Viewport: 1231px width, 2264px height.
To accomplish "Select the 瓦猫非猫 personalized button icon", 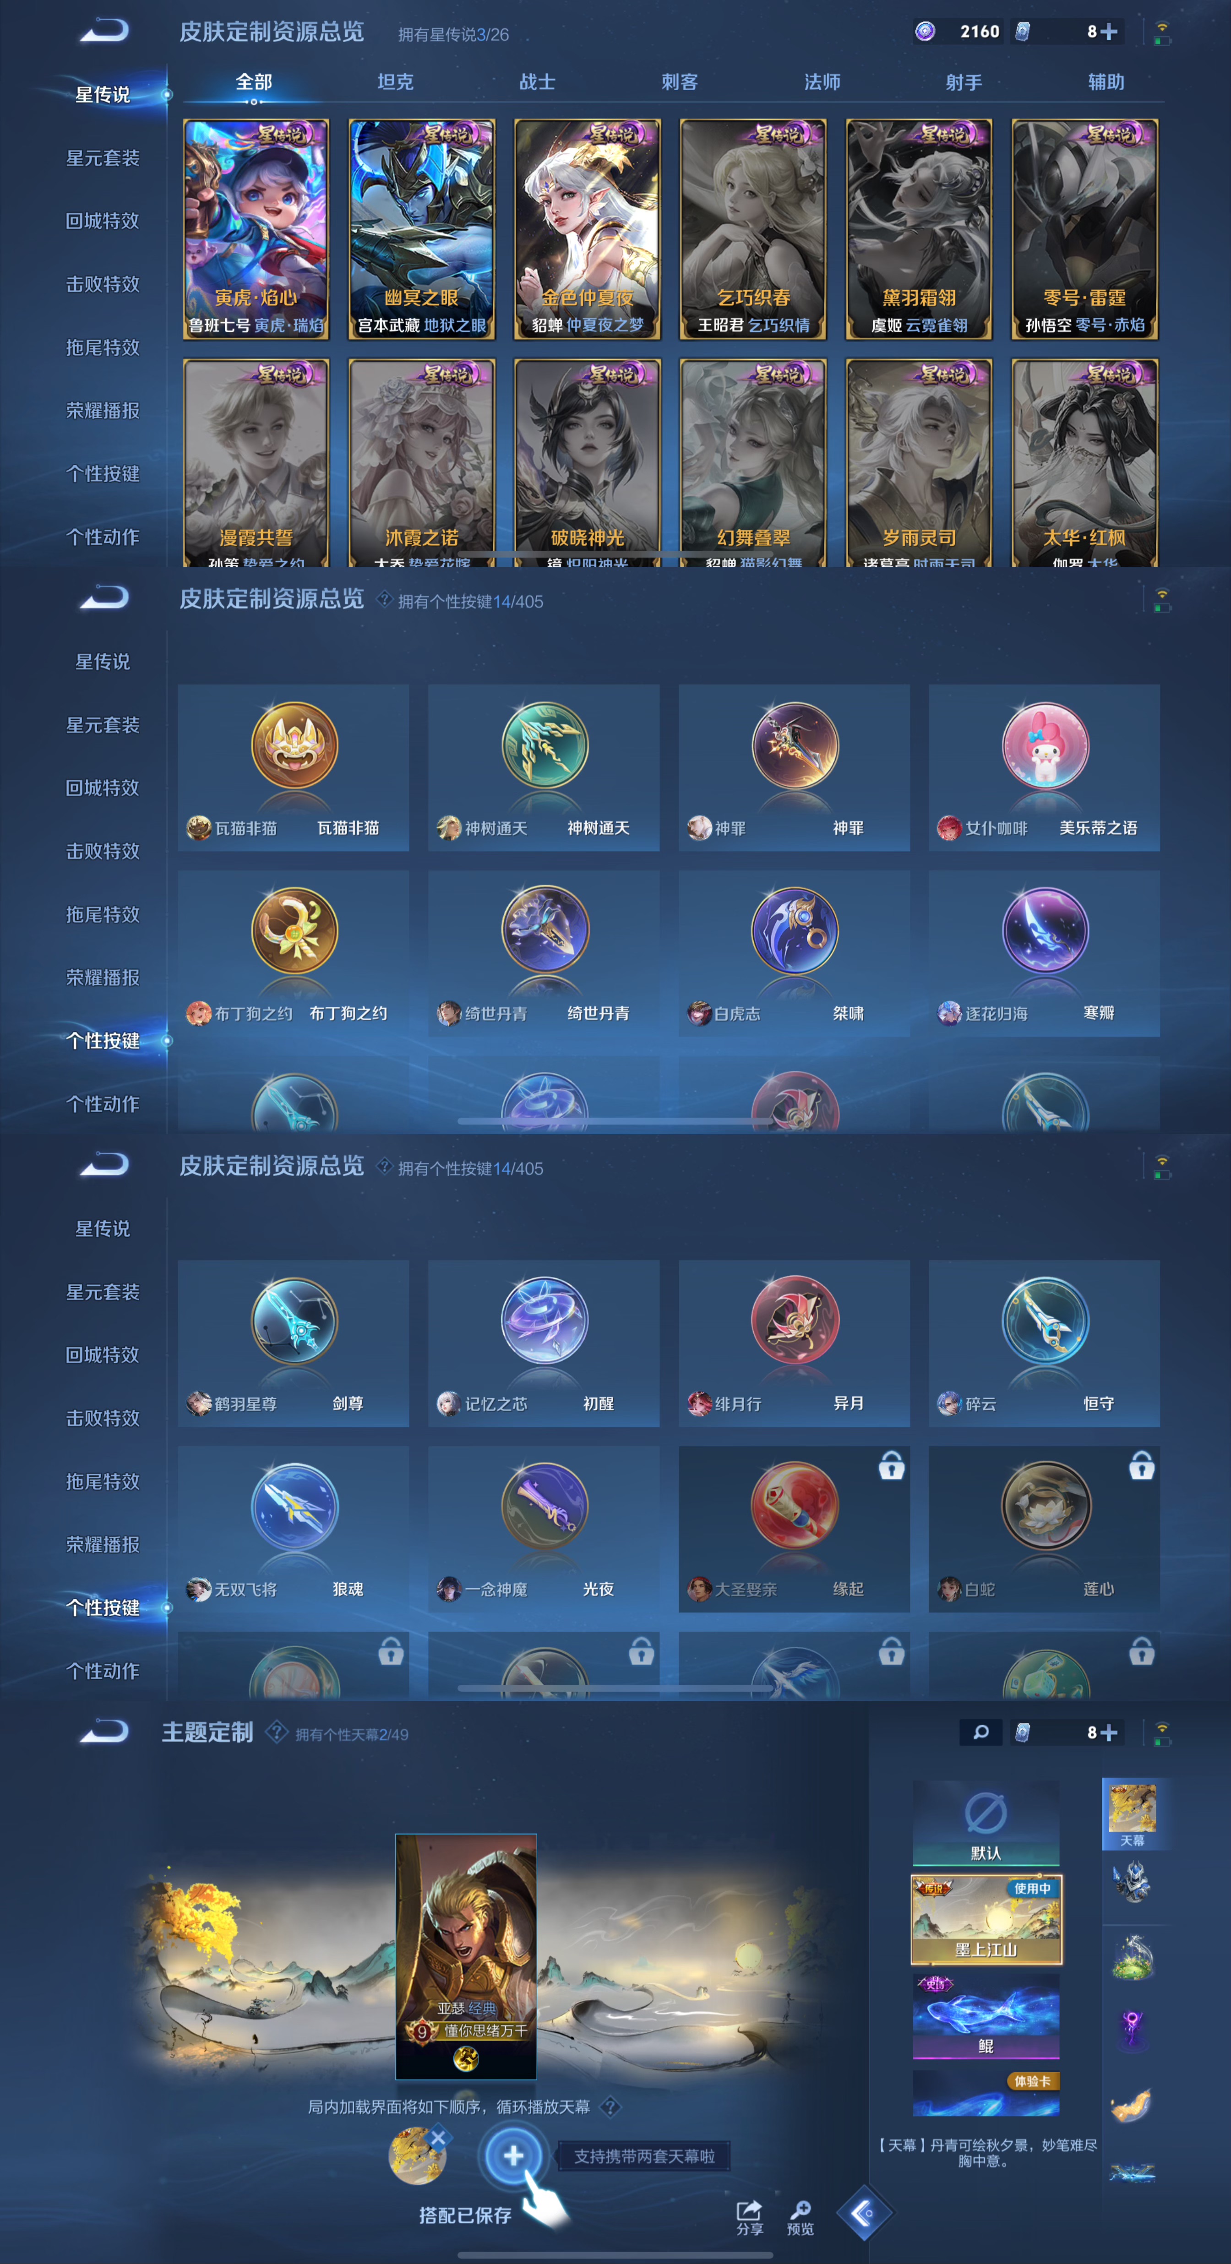I will pos(294,745).
